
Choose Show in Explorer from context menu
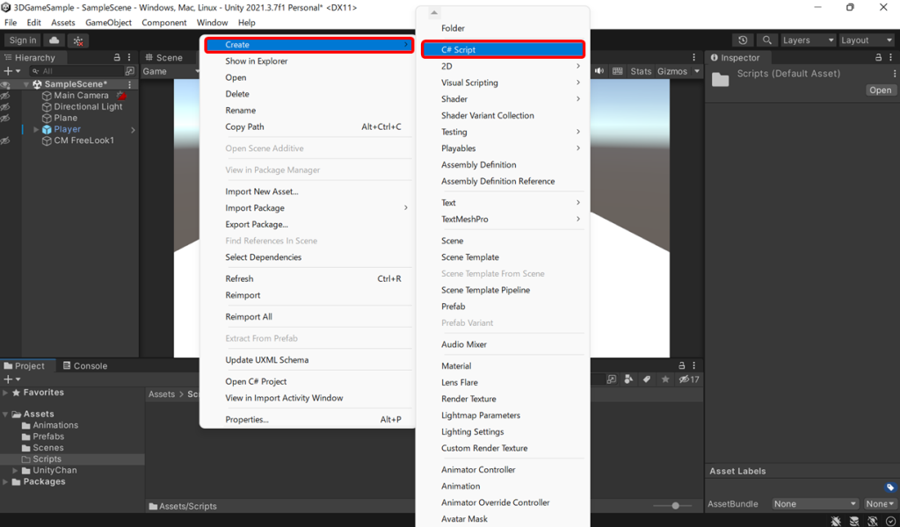[x=256, y=61]
